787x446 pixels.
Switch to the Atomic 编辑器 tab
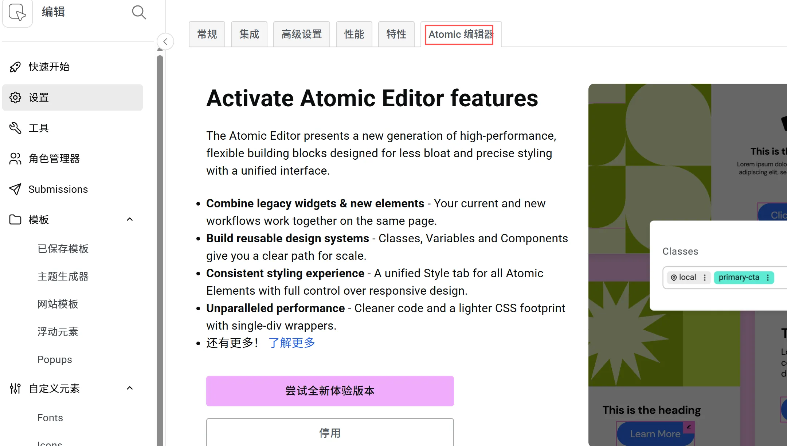[459, 34]
